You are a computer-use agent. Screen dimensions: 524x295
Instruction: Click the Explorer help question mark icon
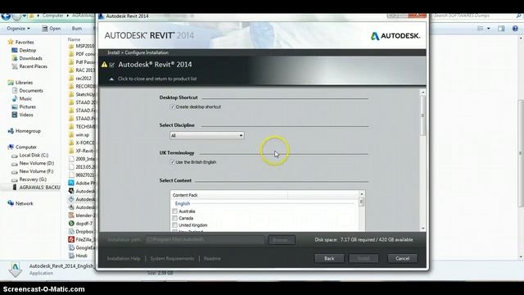515,29
